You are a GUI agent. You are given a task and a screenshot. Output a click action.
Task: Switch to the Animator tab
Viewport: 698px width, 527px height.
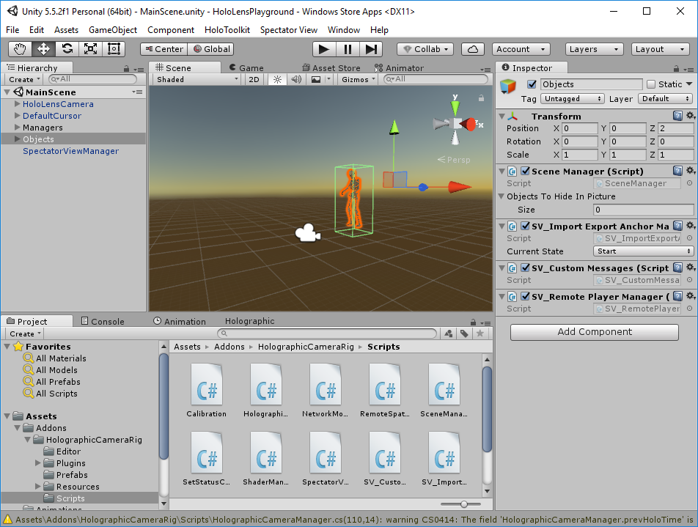[x=399, y=67]
